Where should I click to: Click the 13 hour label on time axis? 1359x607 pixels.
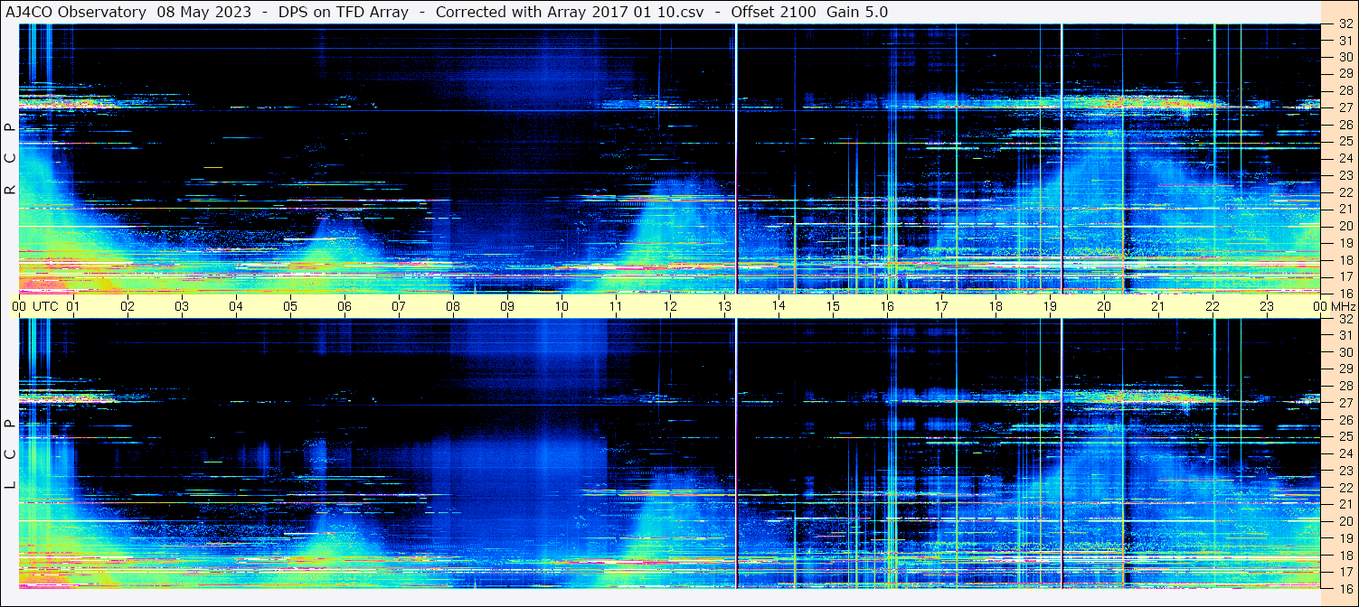coord(724,306)
